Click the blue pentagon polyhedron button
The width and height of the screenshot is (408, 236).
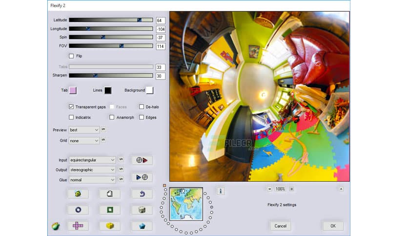pyautogui.click(x=142, y=226)
